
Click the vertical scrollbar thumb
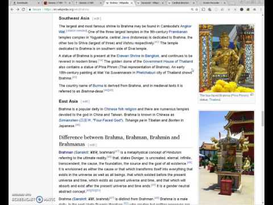(x=263, y=118)
